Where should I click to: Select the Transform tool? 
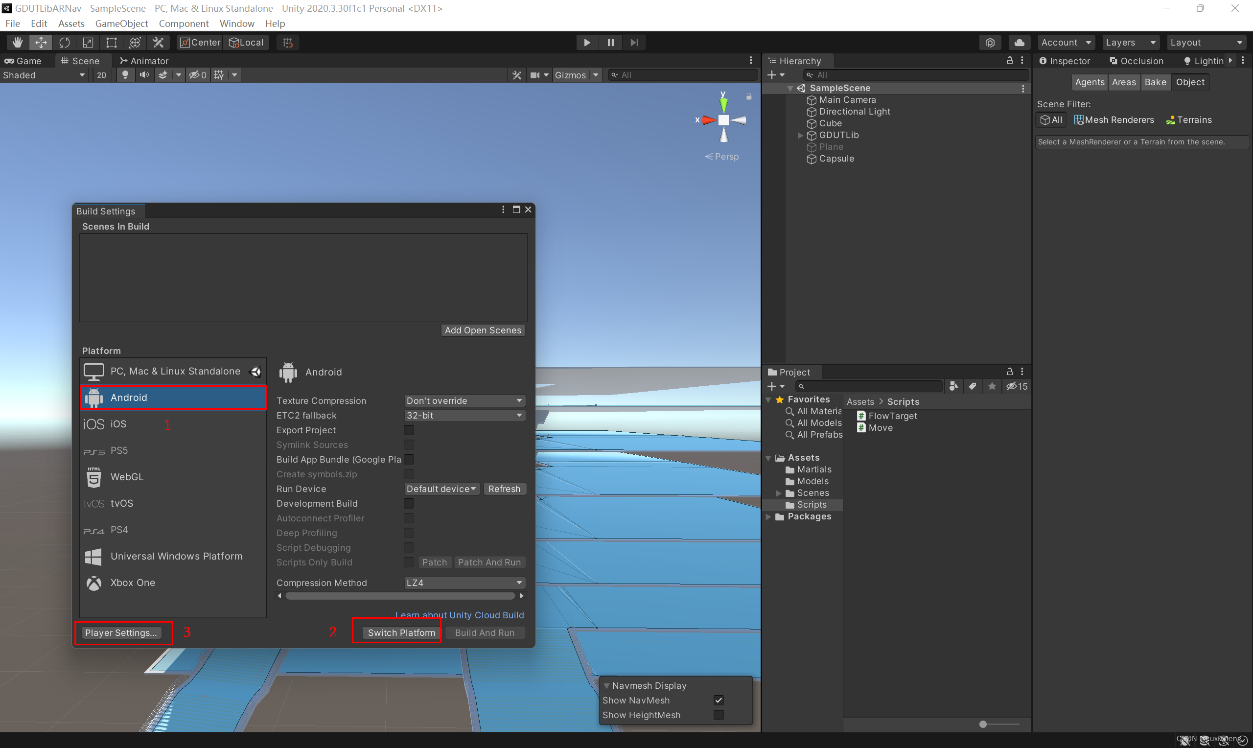click(x=135, y=42)
